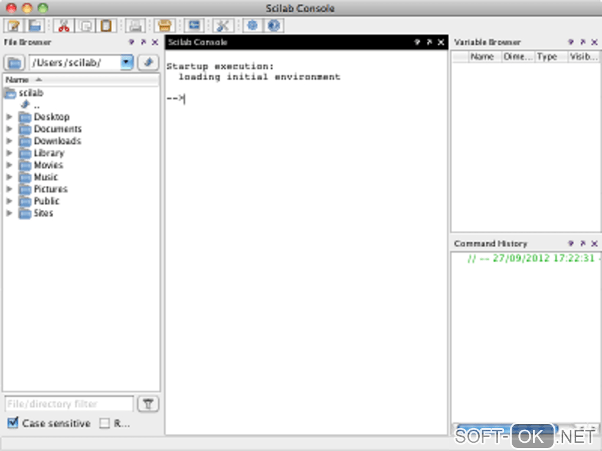Click the folder chooser button beside path
The image size is (602, 451).
[x=14, y=62]
